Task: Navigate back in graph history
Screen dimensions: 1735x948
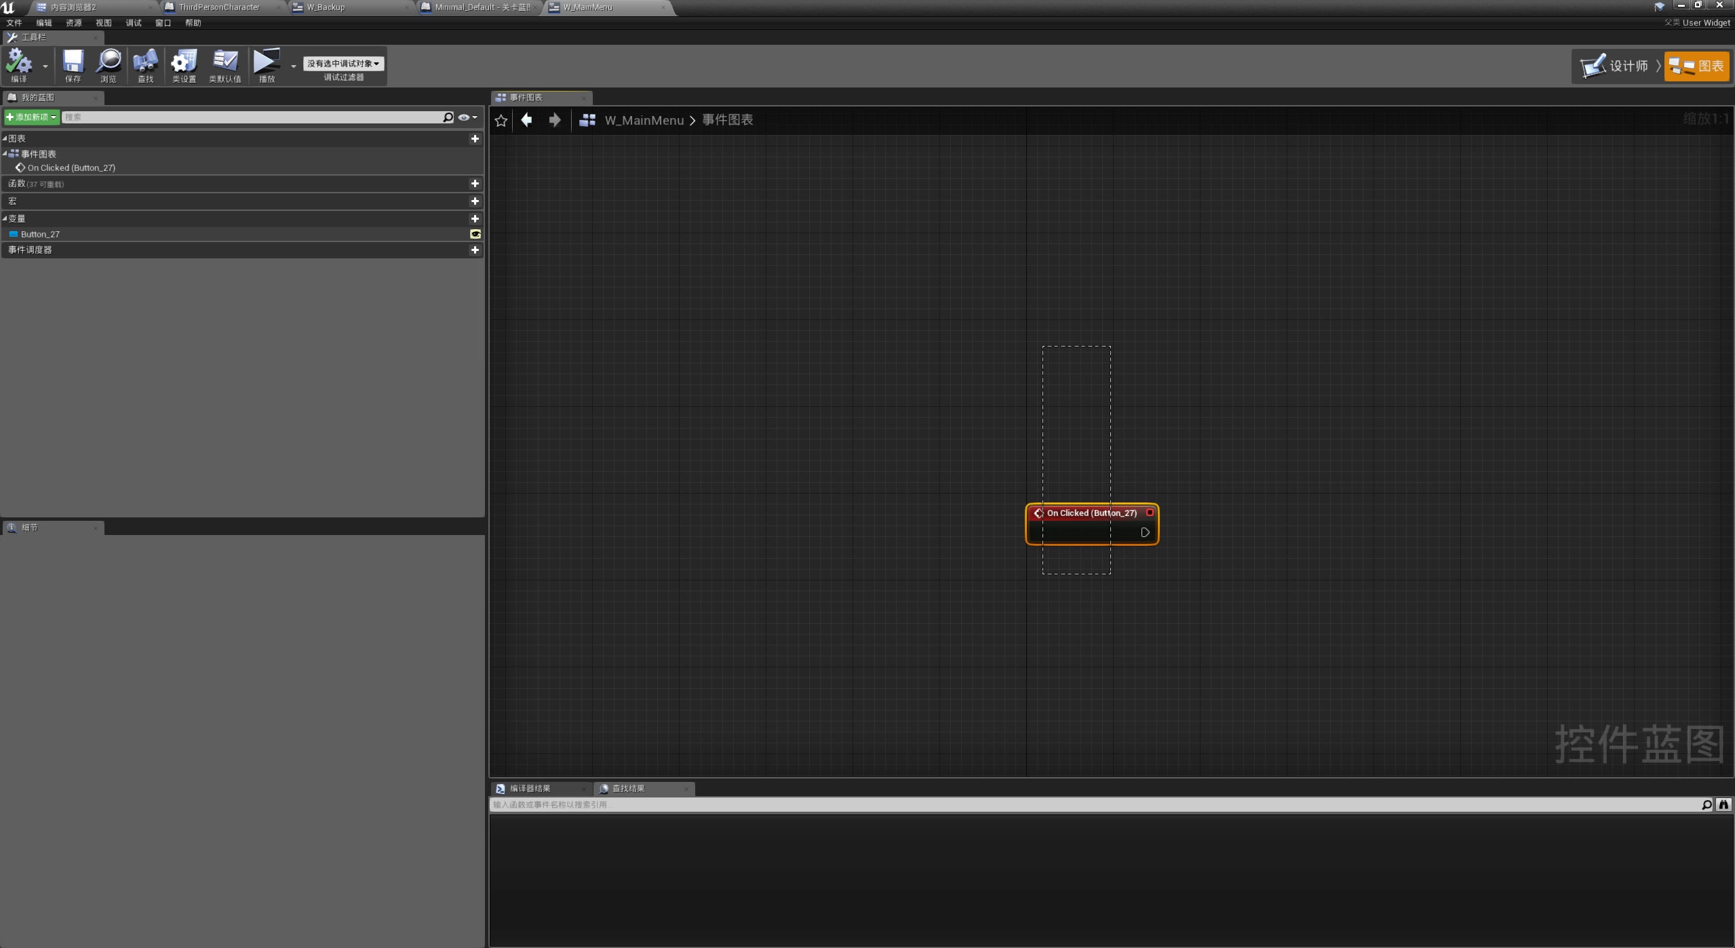Action: [526, 120]
